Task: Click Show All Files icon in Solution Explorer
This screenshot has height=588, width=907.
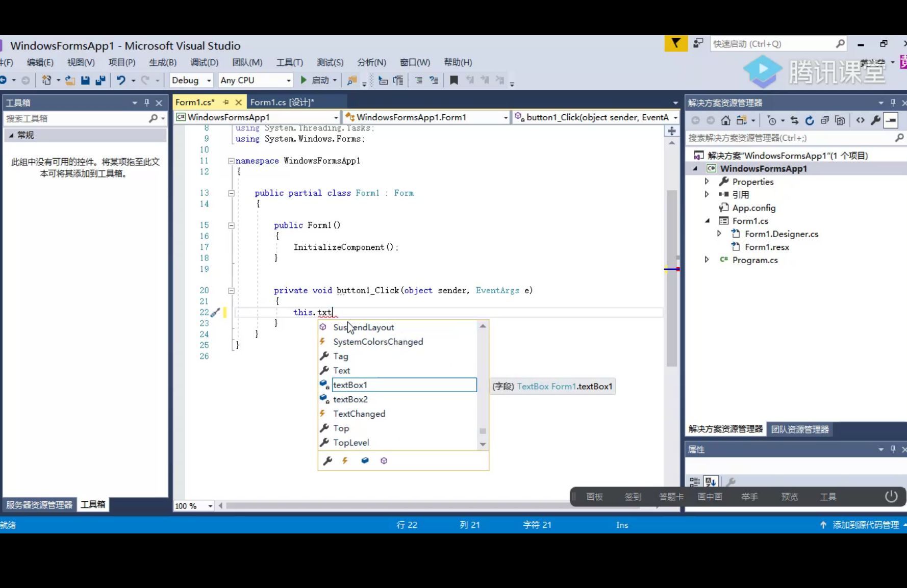Action: pyautogui.click(x=840, y=121)
